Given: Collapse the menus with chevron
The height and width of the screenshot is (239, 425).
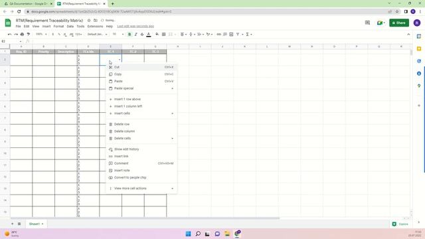Looking at the screenshot, I should point(408,35).
